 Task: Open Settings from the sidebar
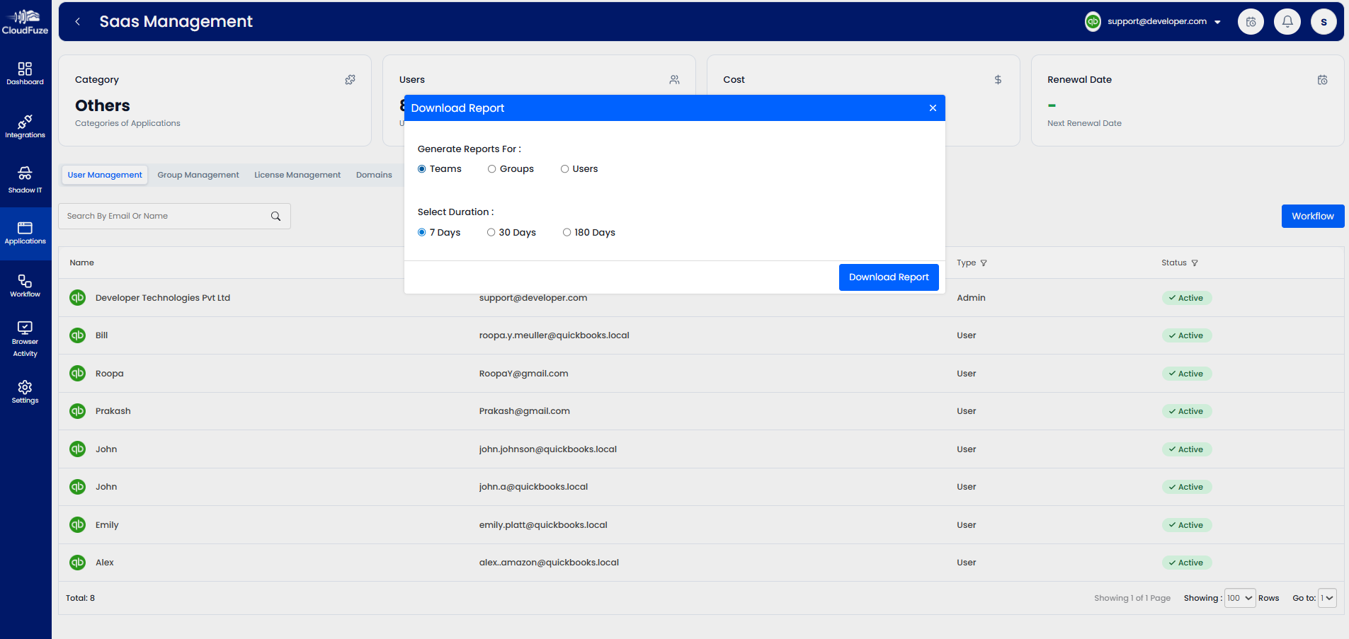pos(25,391)
